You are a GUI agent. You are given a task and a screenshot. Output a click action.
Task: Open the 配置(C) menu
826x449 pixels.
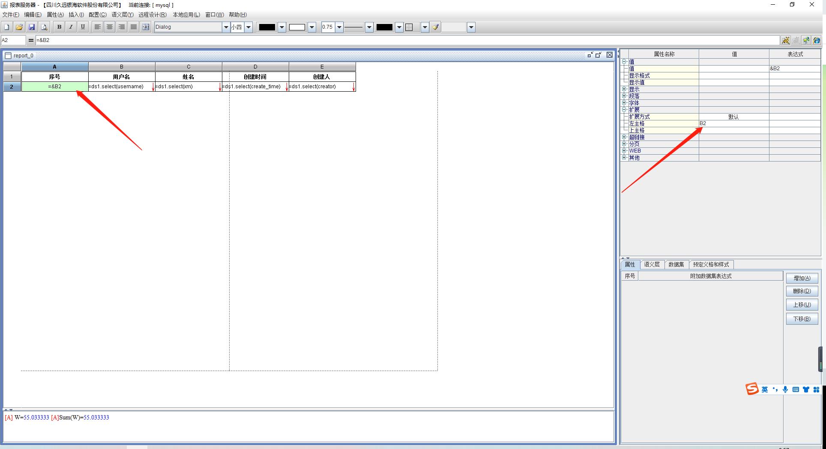98,15
